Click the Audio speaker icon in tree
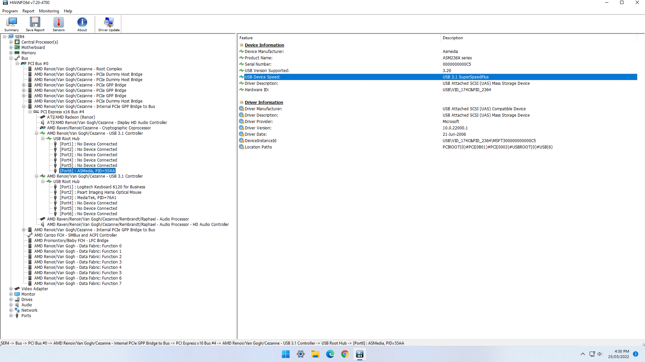This screenshot has height=362, width=645. [17, 305]
